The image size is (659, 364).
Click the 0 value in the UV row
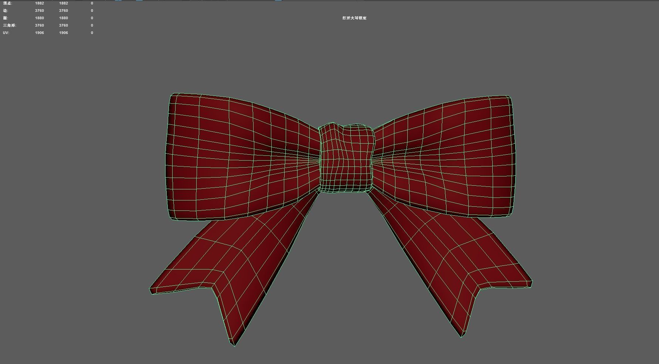[92, 33]
